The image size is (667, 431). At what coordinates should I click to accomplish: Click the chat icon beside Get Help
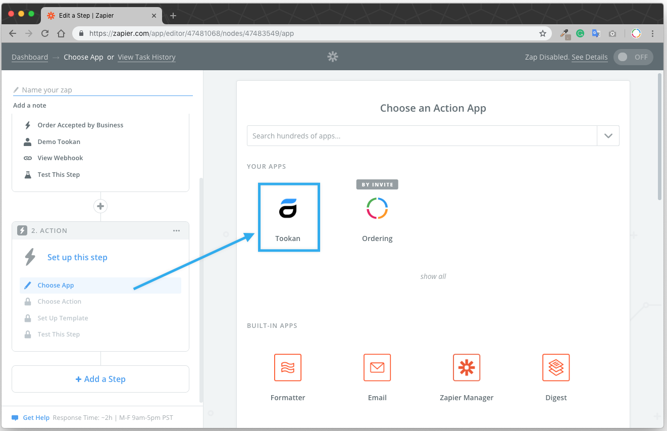pos(15,418)
